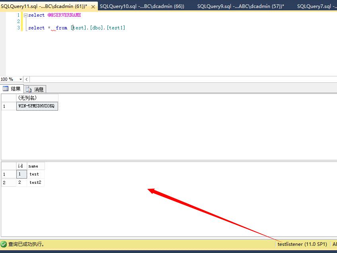Viewport: 337px width, 253px height.
Task: Click the 消息 tab icon
Action: [29, 89]
